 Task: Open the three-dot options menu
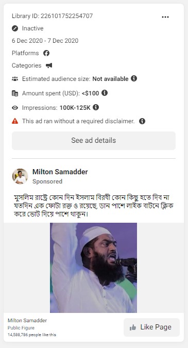pyautogui.click(x=165, y=17)
